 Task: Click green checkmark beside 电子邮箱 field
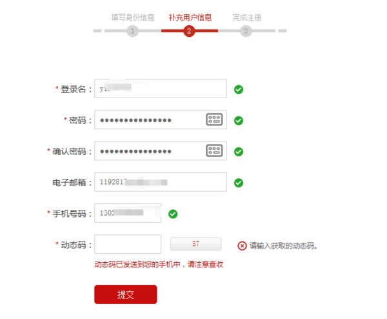(x=239, y=183)
